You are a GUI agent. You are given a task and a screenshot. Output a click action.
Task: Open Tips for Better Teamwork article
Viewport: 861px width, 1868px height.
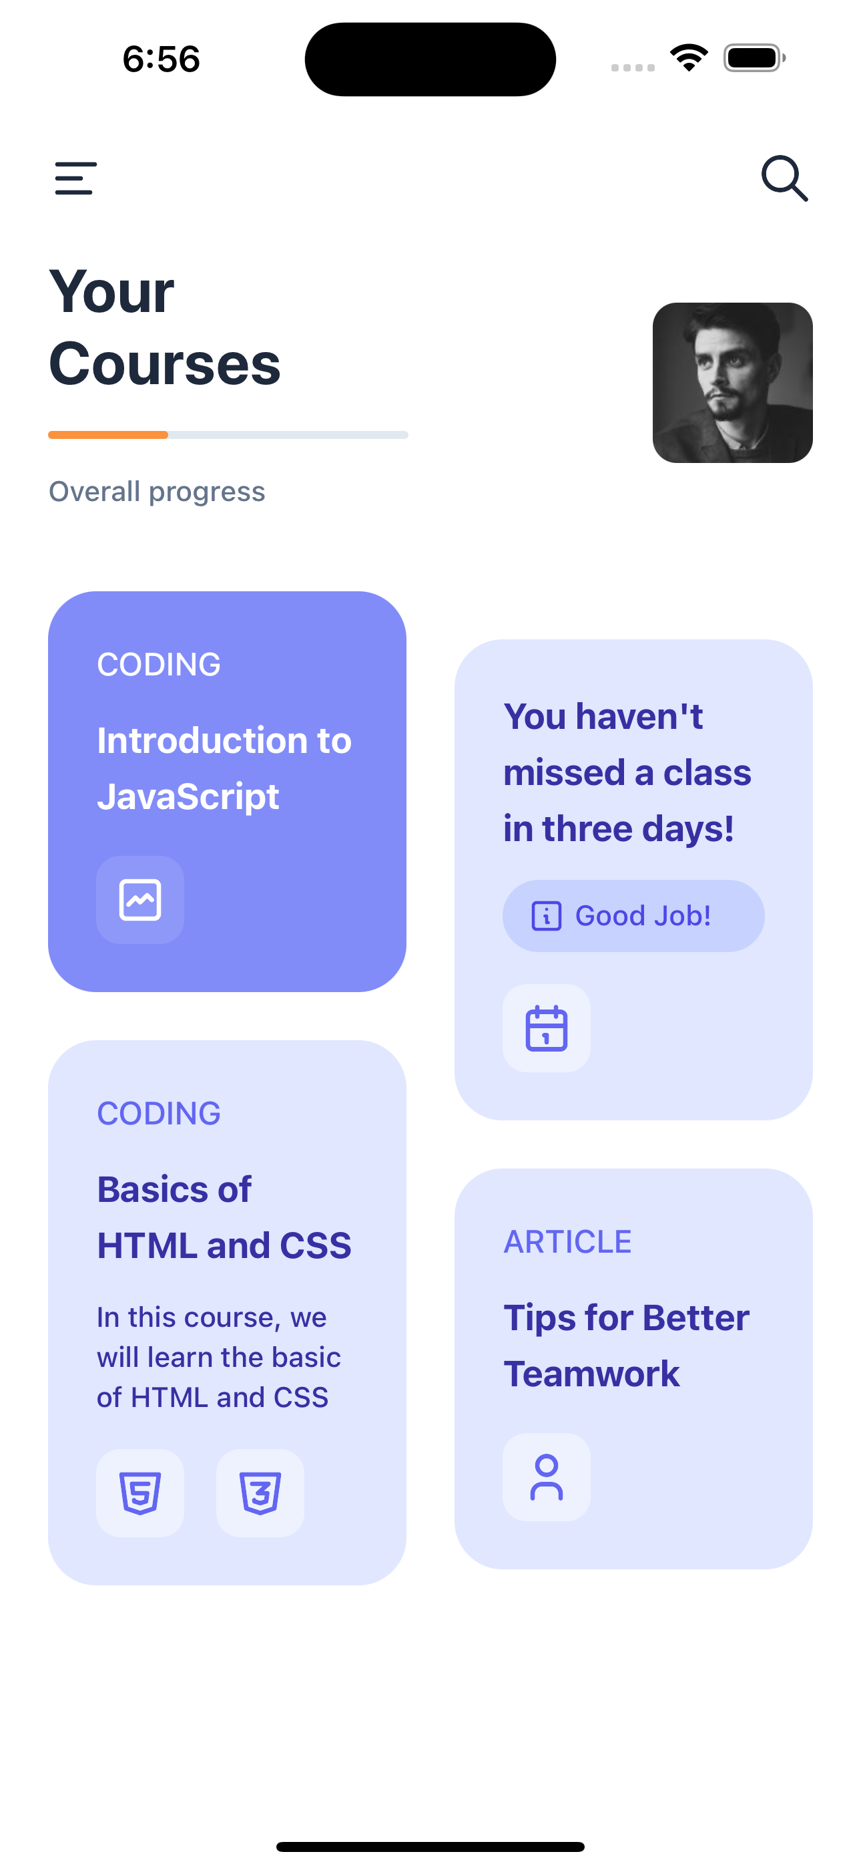(626, 1346)
